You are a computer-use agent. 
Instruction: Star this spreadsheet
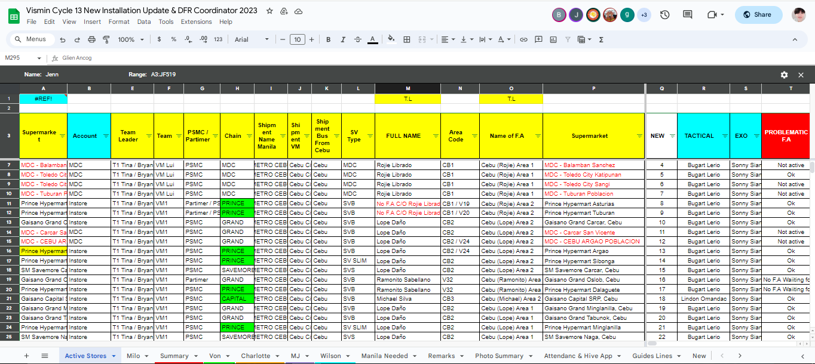pos(269,11)
